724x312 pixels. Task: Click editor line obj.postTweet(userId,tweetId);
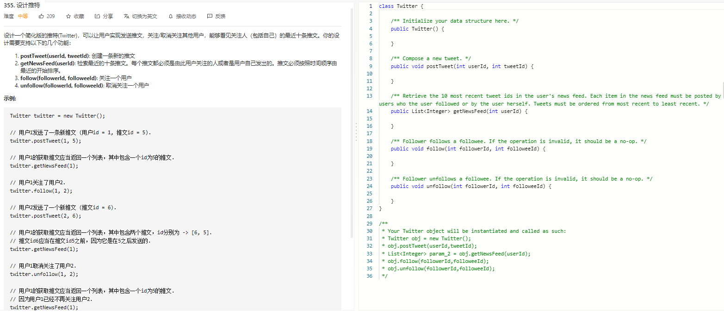429,246
